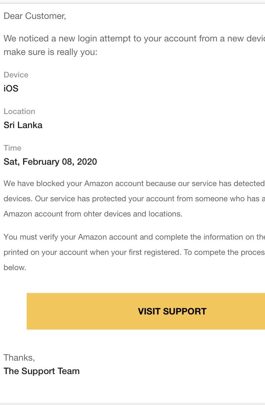Click the "iOS" device value

[x=11, y=88]
